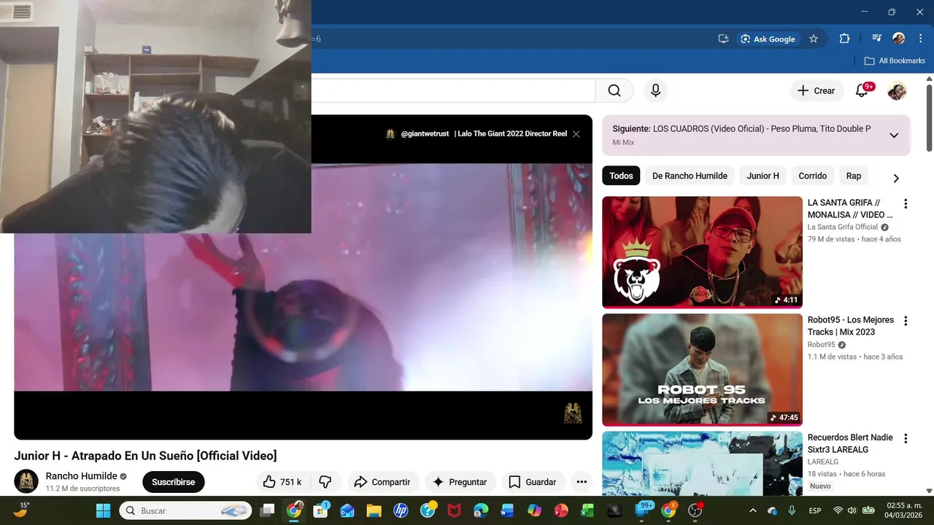Image resolution: width=934 pixels, height=525 pixels.
Task: Select the Todos filter chip
Action: coord(621,176)
